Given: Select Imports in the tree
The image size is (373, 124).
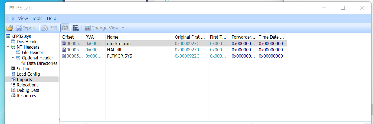Looking at the screenshot, I should (24, 79).
